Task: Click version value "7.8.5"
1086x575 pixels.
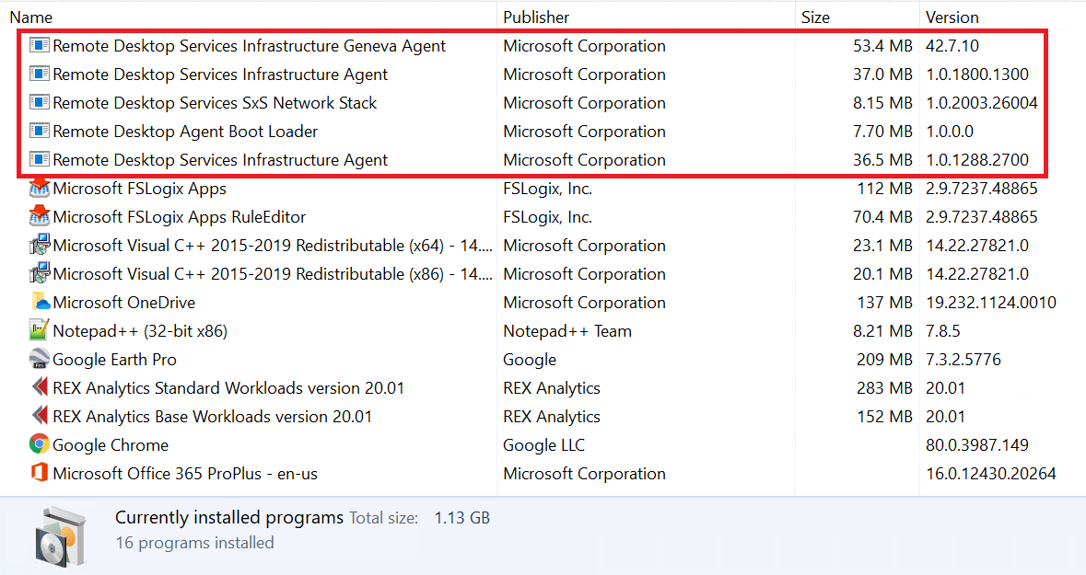Action: click(943, 331)
